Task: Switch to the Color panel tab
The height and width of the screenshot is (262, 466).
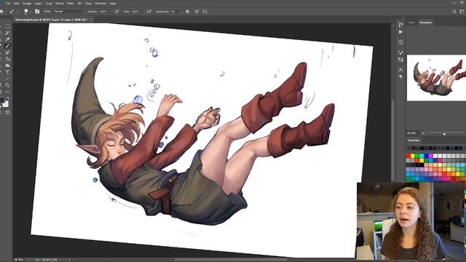Action: click(x=411, y=23)
